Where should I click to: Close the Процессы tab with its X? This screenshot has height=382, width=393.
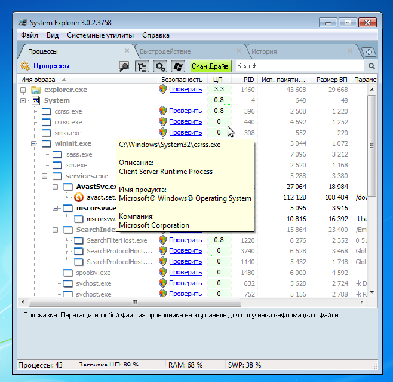coord(127,51)
